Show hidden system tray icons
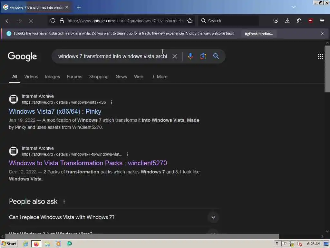 pos(277,243)
